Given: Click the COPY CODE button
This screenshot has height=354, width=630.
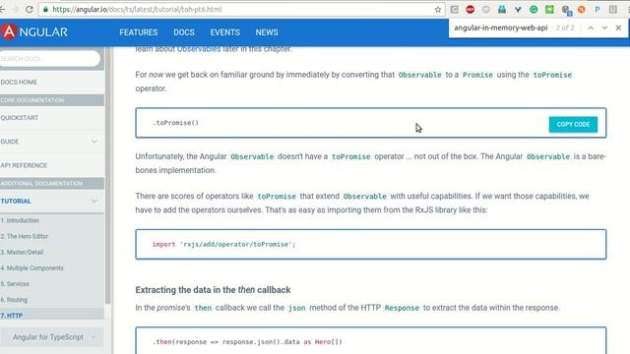Looking at the screenshot, I should (573, 125).
